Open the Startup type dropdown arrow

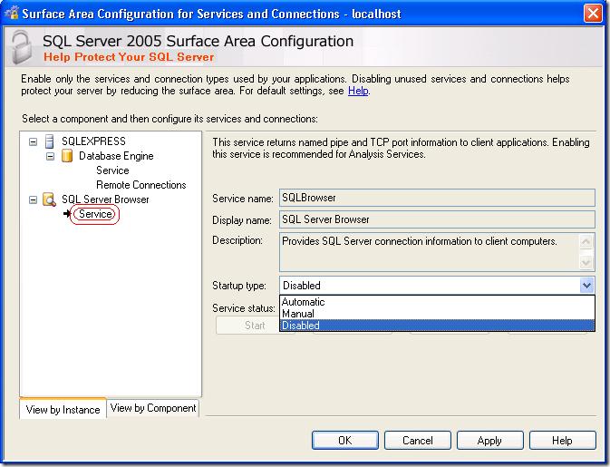(586, 286)
